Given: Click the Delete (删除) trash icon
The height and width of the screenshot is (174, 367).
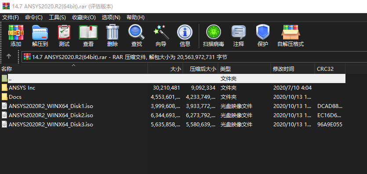Looking at the screenshot, I should pos(113,32).
